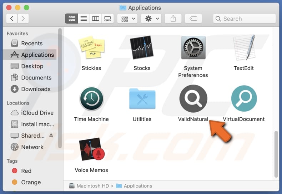Select Downloads in the sidebar
Image resolution: width=282 pixels, height=194 pixels.
(x=30, y=89)
